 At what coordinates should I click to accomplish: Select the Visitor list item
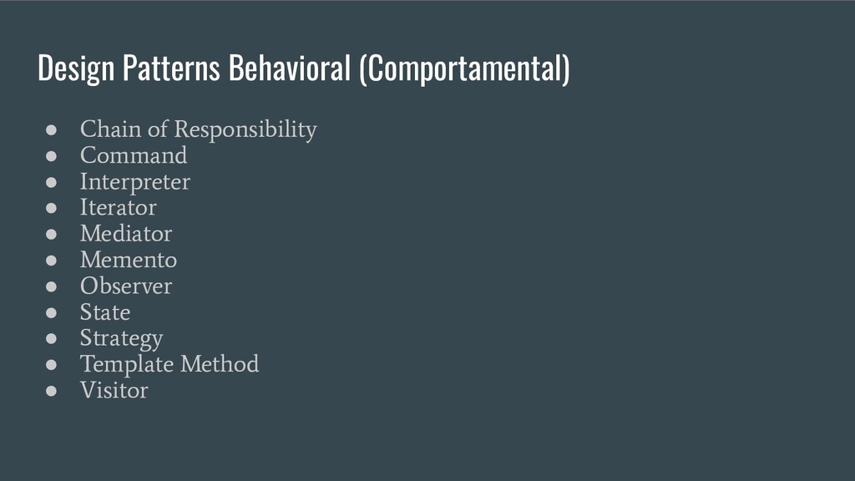click(x=114, y=391)
